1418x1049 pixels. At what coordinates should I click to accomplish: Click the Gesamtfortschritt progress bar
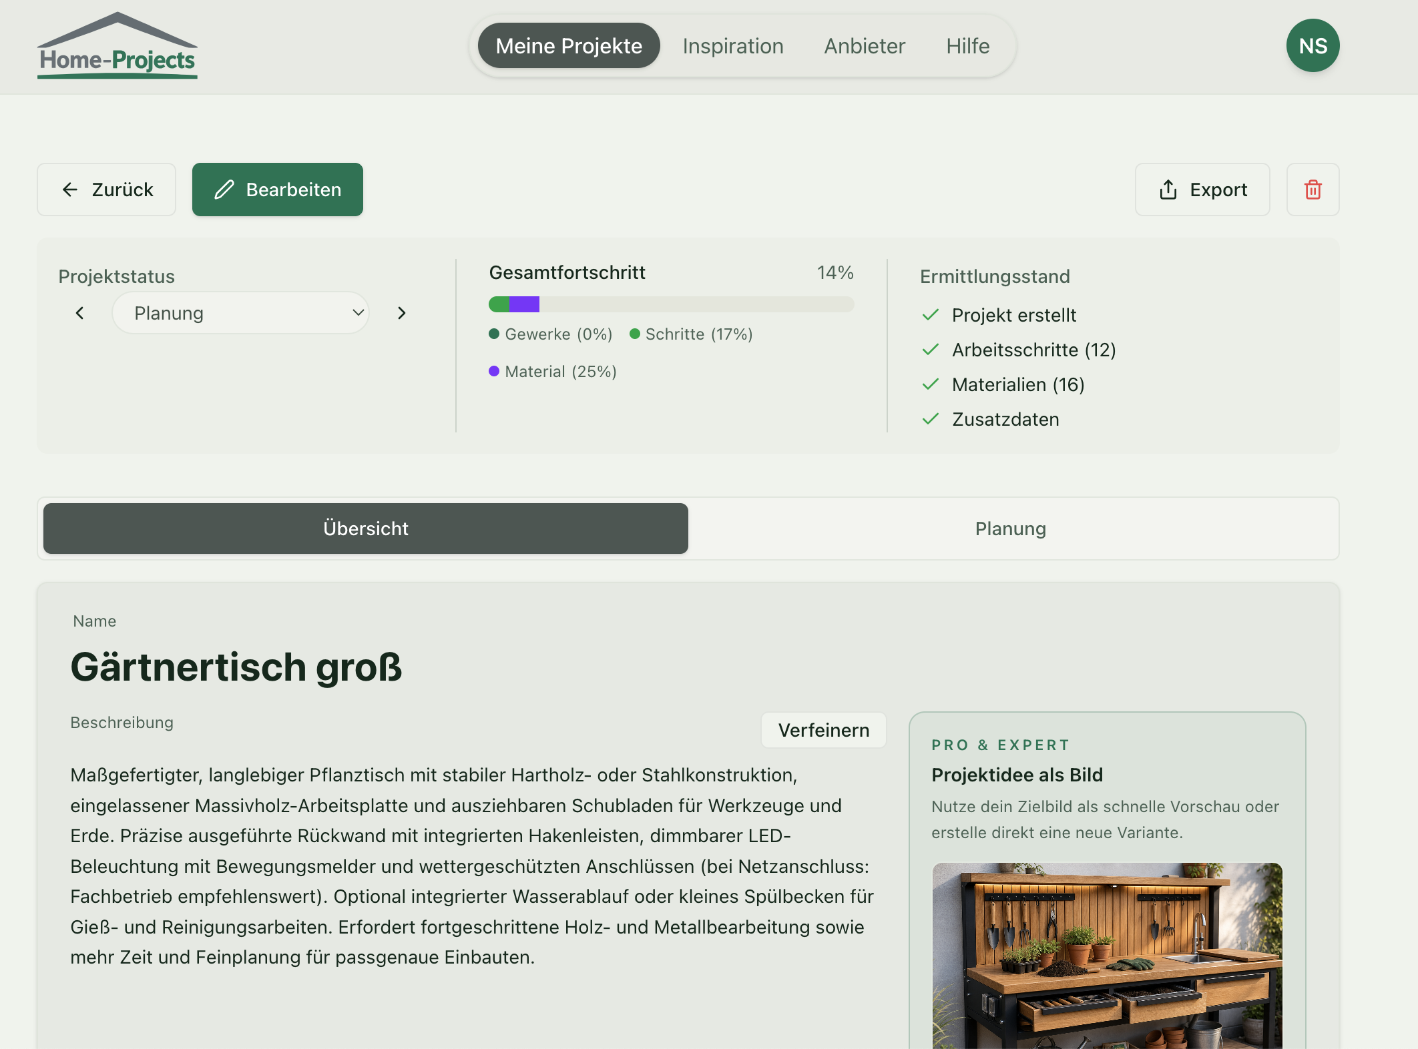click(671, 304)
